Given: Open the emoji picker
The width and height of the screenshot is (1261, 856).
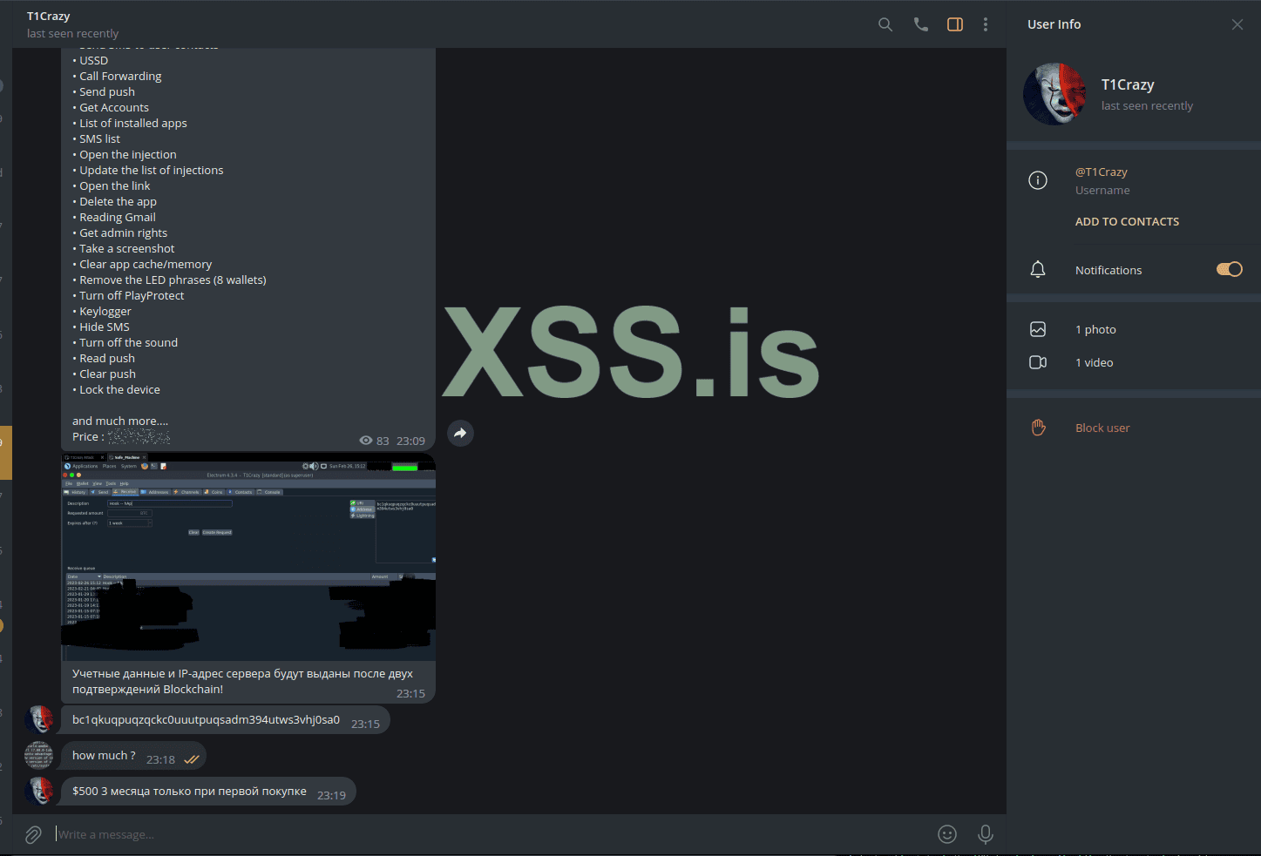Looking at the screenshot, I should [947, 834].
